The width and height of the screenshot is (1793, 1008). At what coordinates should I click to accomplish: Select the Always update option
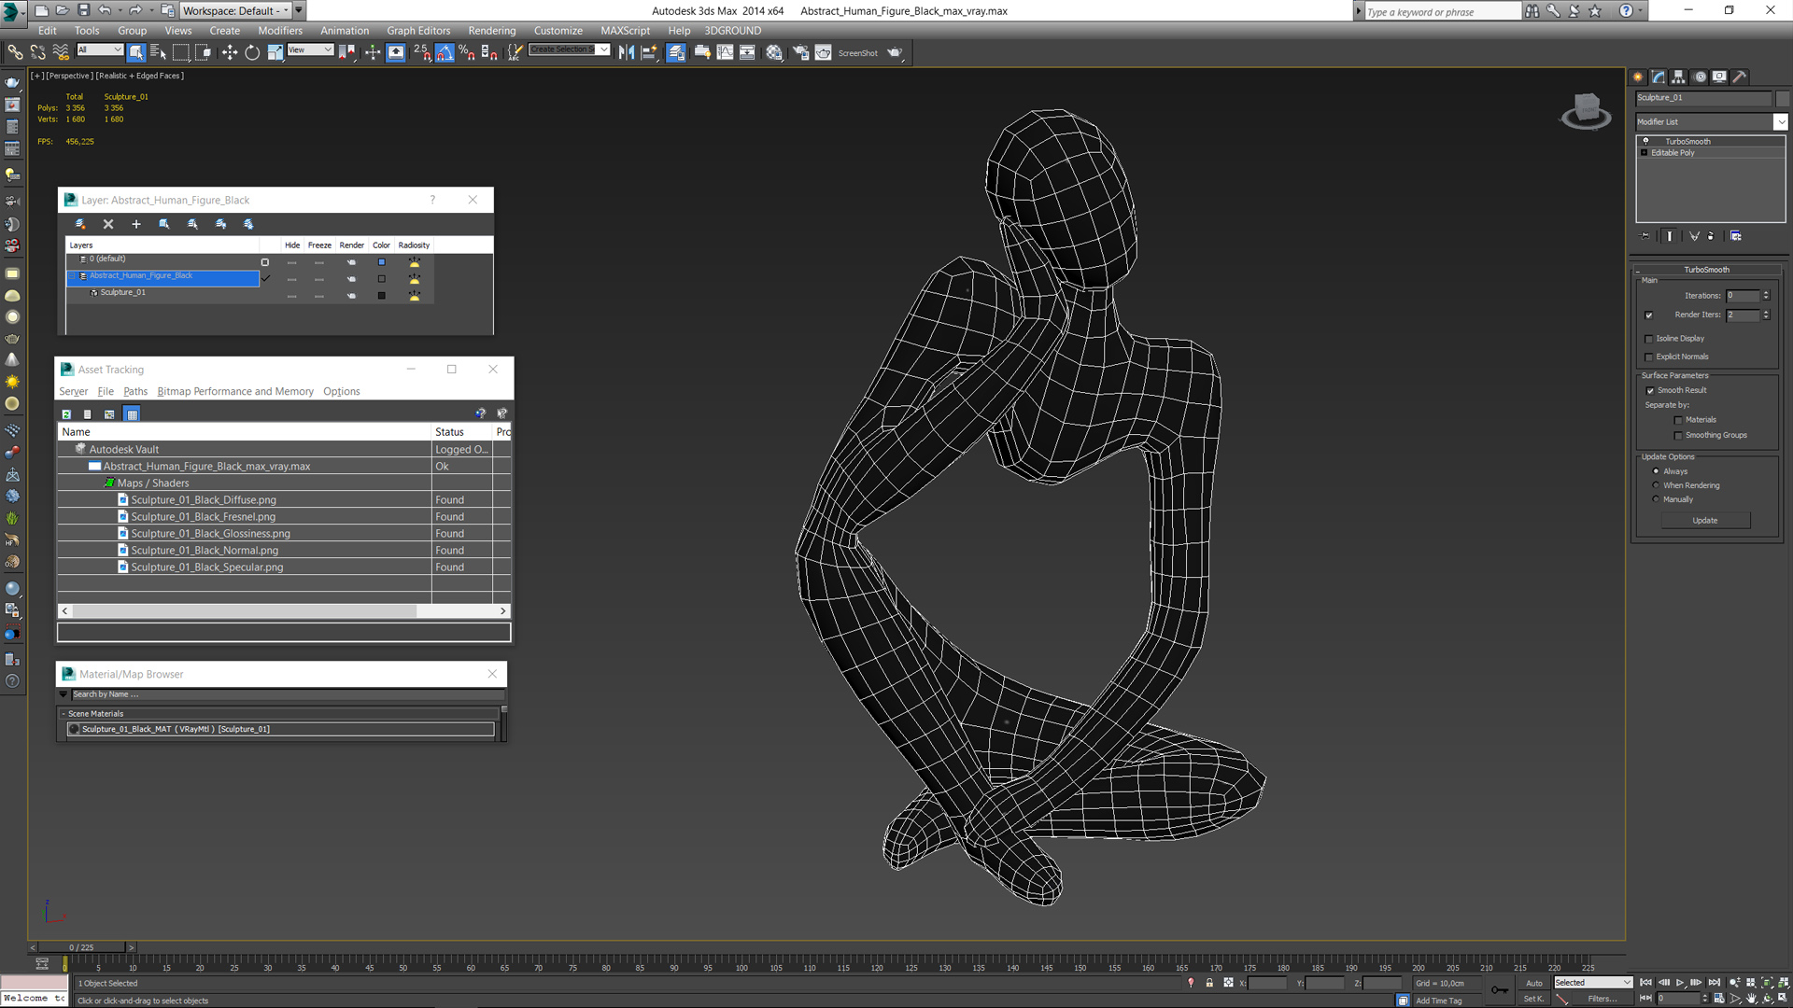tap(1657, 471)
